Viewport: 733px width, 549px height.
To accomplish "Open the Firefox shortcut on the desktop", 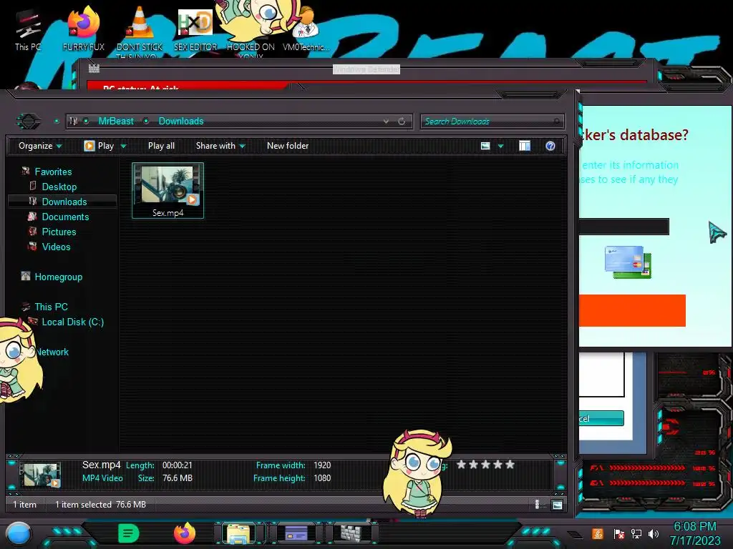I will click(x=84, y=30).
